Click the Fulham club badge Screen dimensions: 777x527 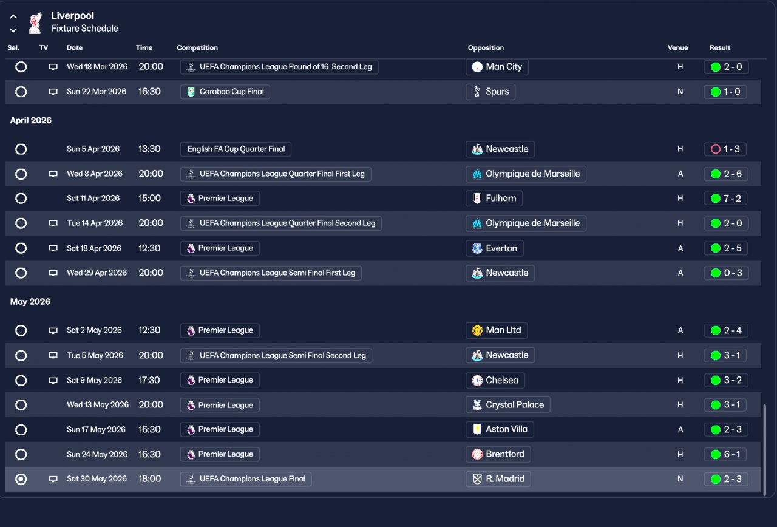click(477, 199)
